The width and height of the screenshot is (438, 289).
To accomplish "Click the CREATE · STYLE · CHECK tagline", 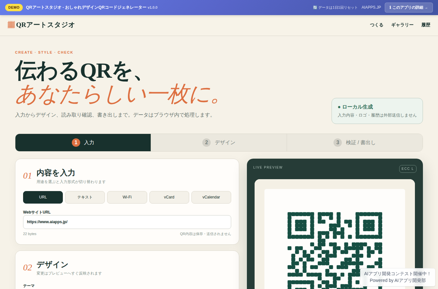I will [x=44, y=52].
